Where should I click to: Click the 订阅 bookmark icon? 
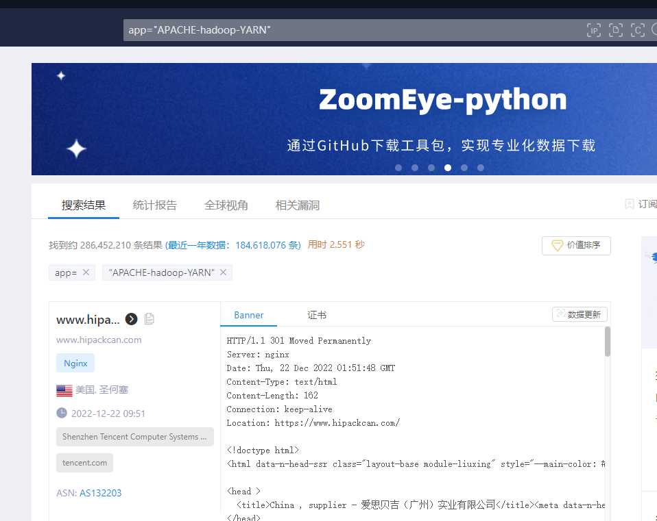coord(629,204)
